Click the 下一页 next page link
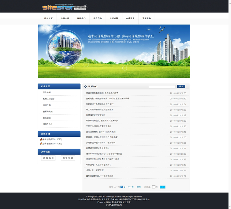 pyautogui.click(x=131, y=187)
